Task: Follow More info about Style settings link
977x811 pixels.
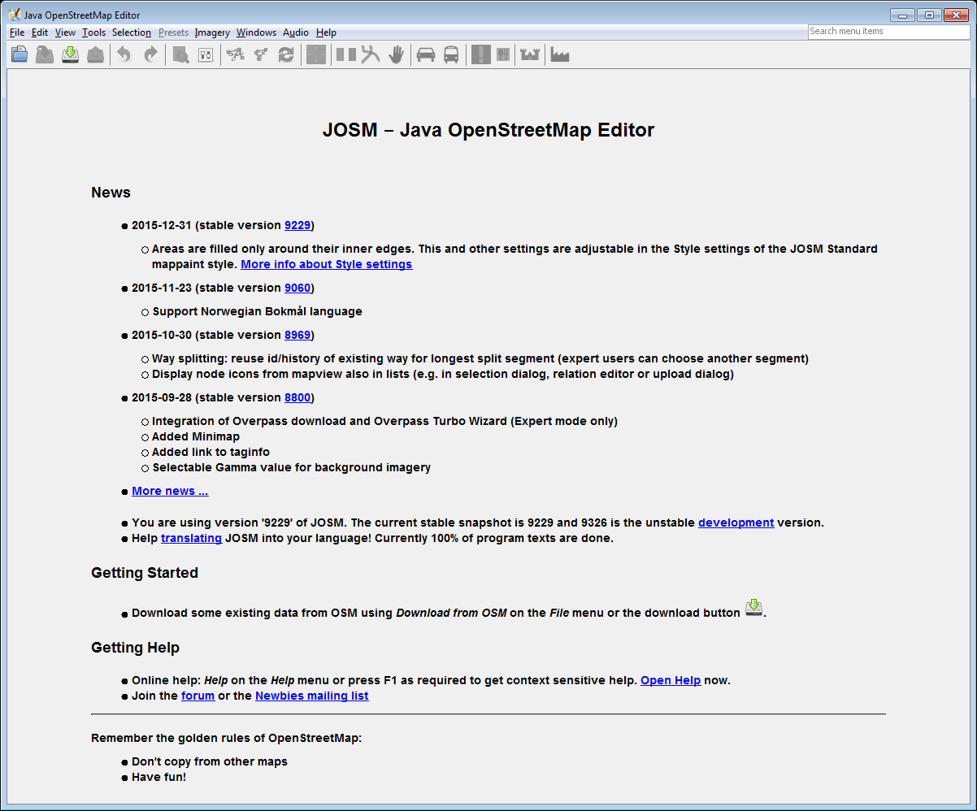Action: coord(327,264)
